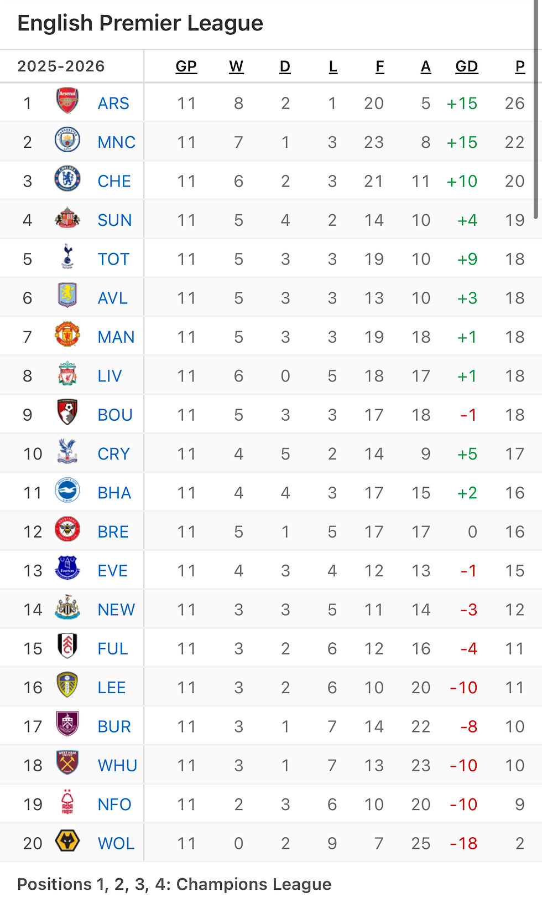Screen dimensions: 542x908
Task: Open the SUN team page
Action: pos(114,220)
